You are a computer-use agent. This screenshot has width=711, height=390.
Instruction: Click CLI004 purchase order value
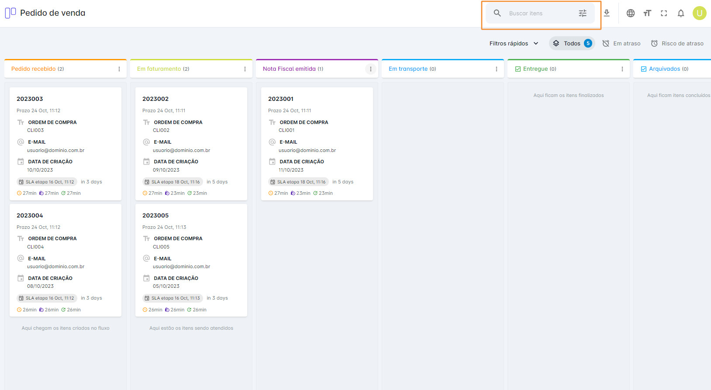click(35, 247)
